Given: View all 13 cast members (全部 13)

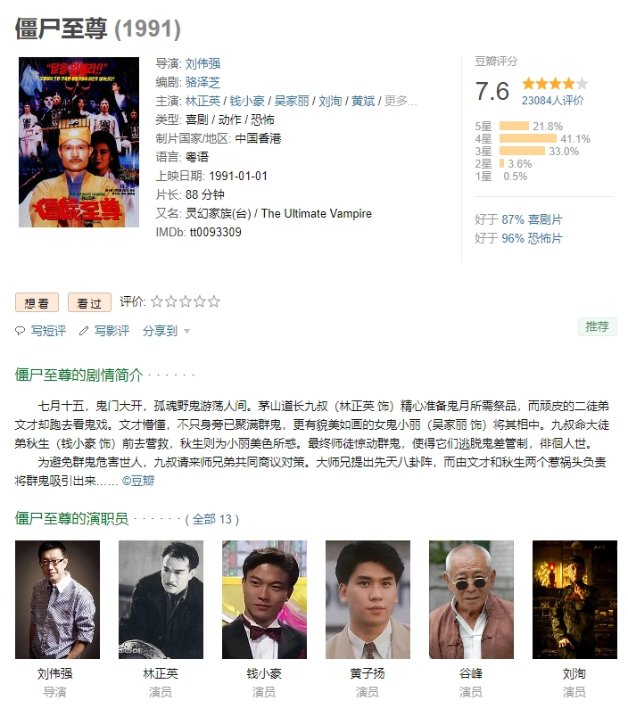Looking at the screenshot, I should point(211,519).
